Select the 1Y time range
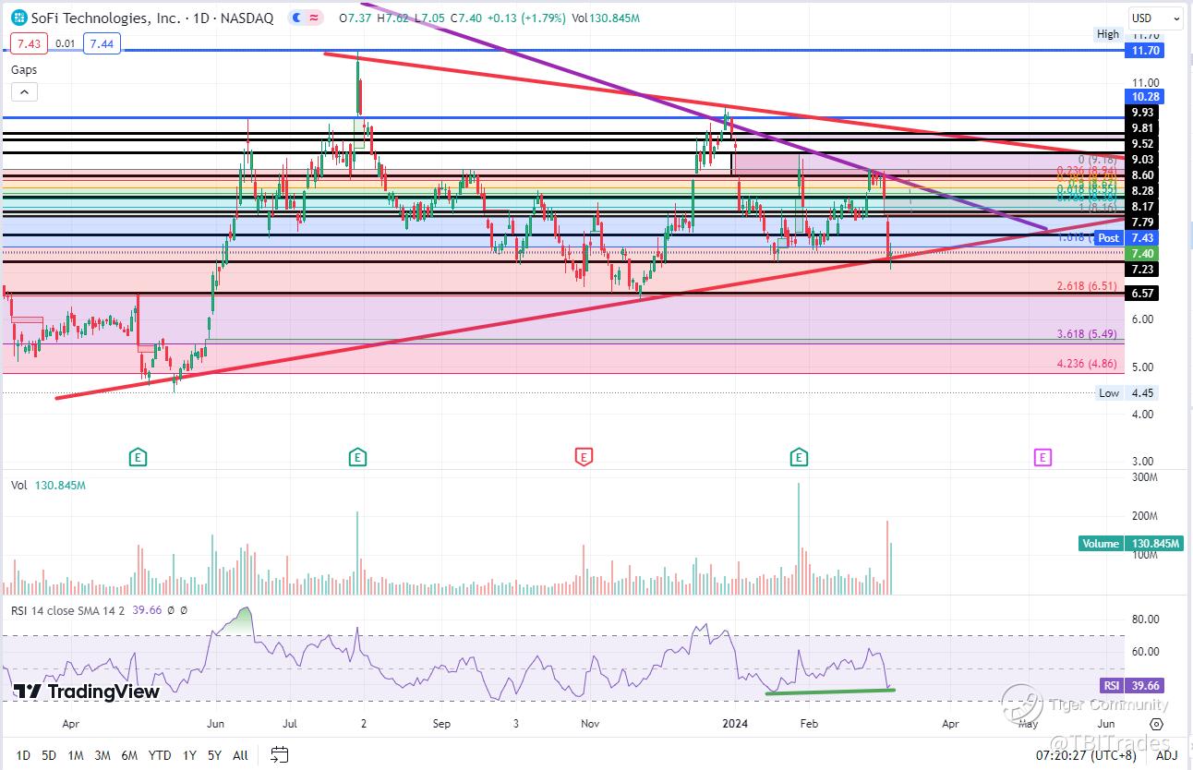Image resolution: width=1193 pixels, height=770 pixels. (x=189, y=755)
